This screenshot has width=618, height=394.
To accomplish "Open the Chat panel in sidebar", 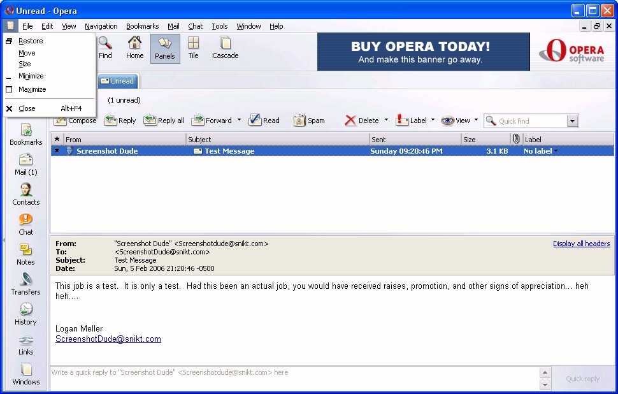I will click(26, 224).
